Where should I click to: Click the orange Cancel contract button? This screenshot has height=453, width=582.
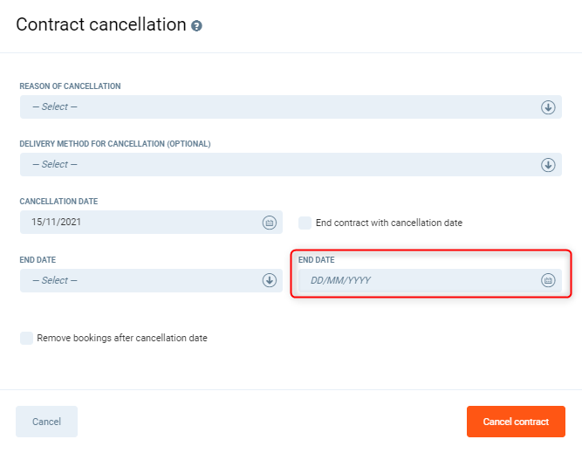(x=516, y=422)
